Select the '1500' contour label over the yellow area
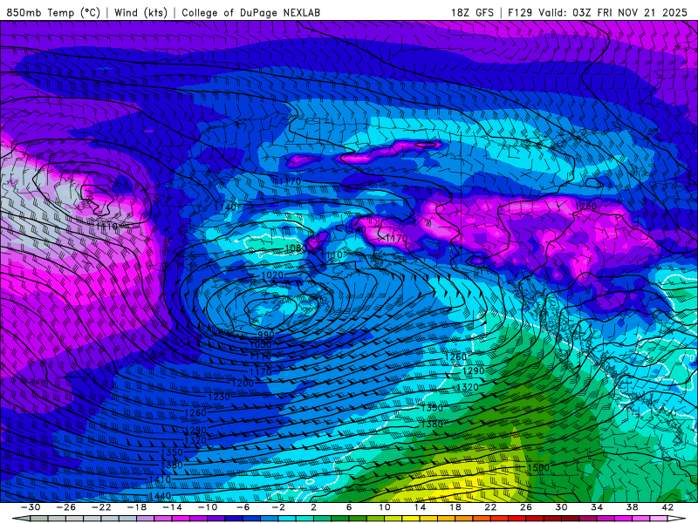 tap(538, 467)
